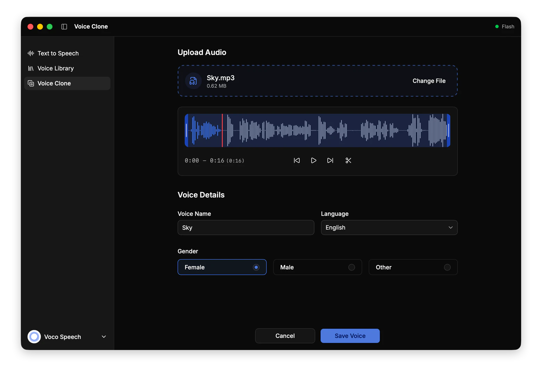Click the Flash status indicator
Image resolution: width=542 pixels, height=375 pixels.
504,26
